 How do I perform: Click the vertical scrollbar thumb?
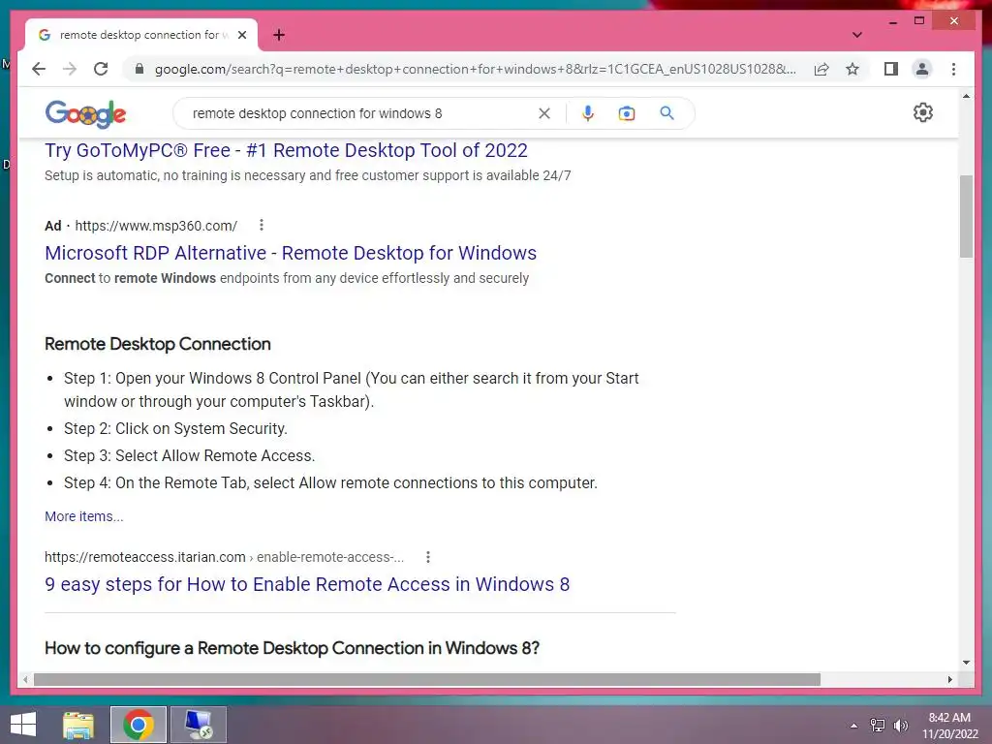[966, 216]
